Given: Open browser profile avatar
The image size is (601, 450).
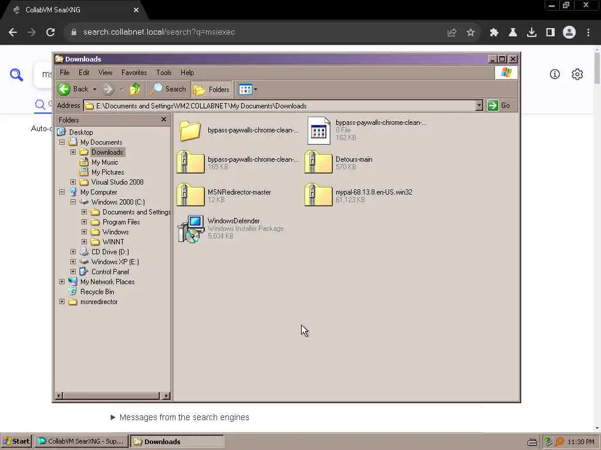Looking at the screenshot, I should pos(569,33).
